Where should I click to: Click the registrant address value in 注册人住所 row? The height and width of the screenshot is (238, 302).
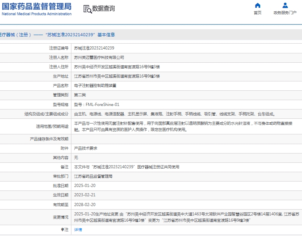(117, 67)
